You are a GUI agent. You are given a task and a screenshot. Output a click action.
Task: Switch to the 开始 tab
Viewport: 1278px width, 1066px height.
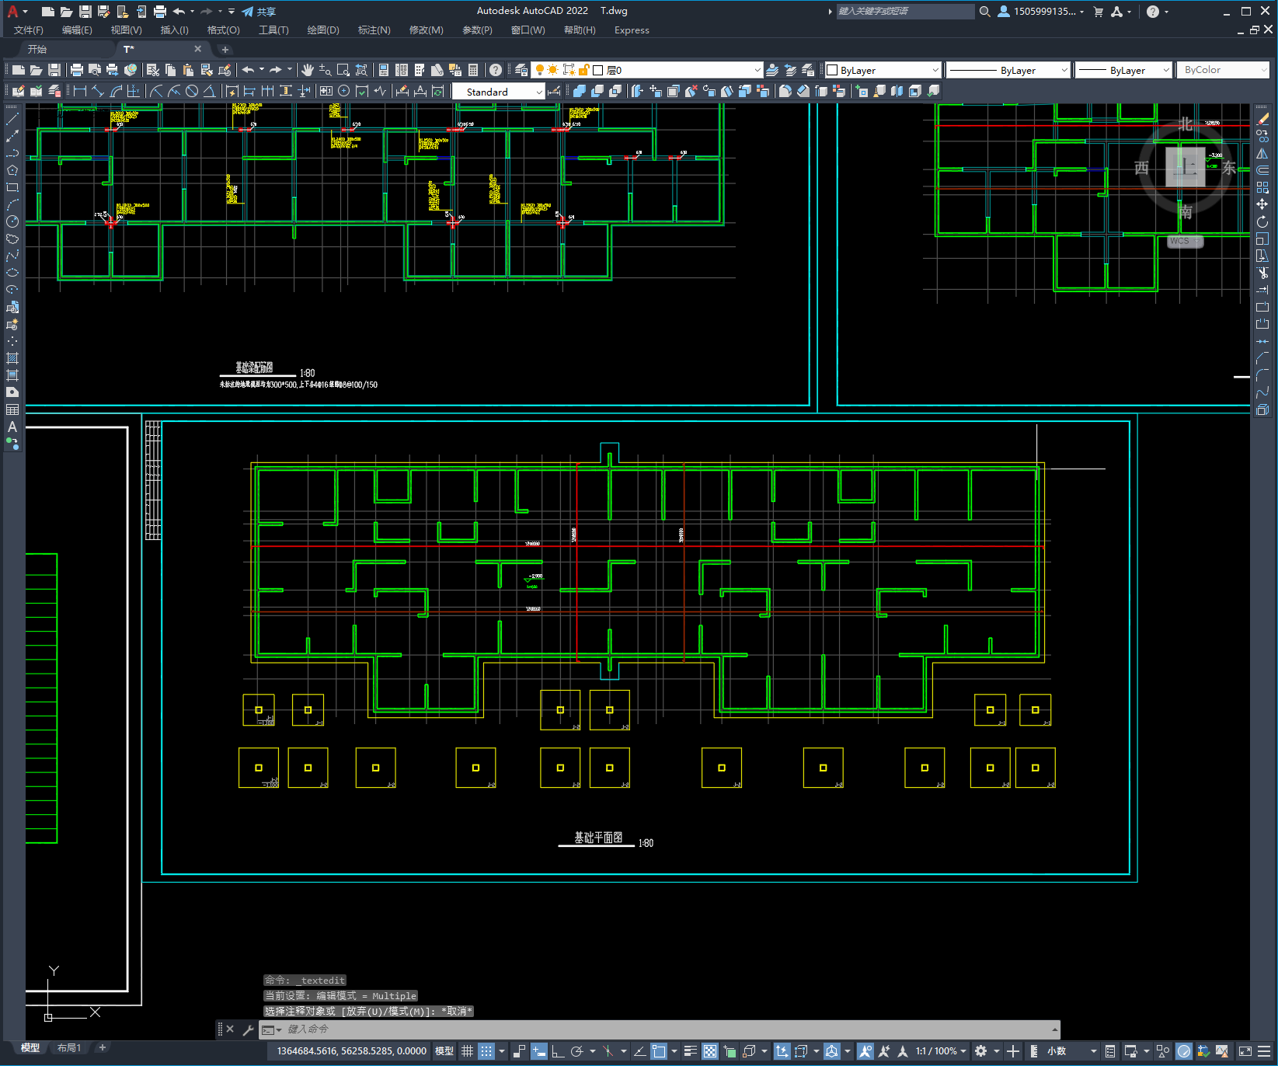[x=37, y=49]
